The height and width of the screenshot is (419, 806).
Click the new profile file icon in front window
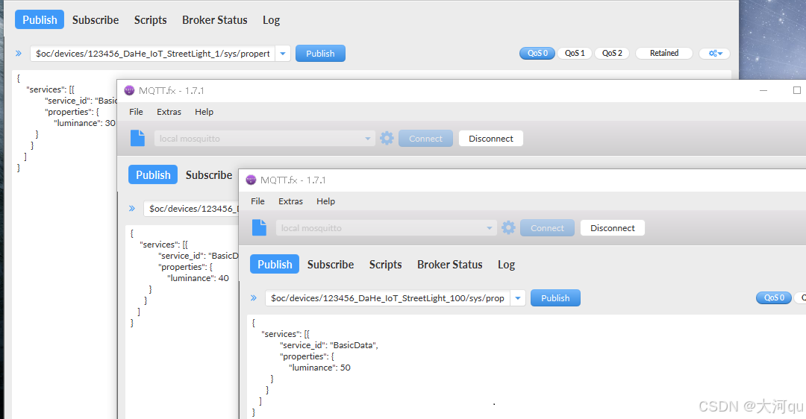coord(259,227)
